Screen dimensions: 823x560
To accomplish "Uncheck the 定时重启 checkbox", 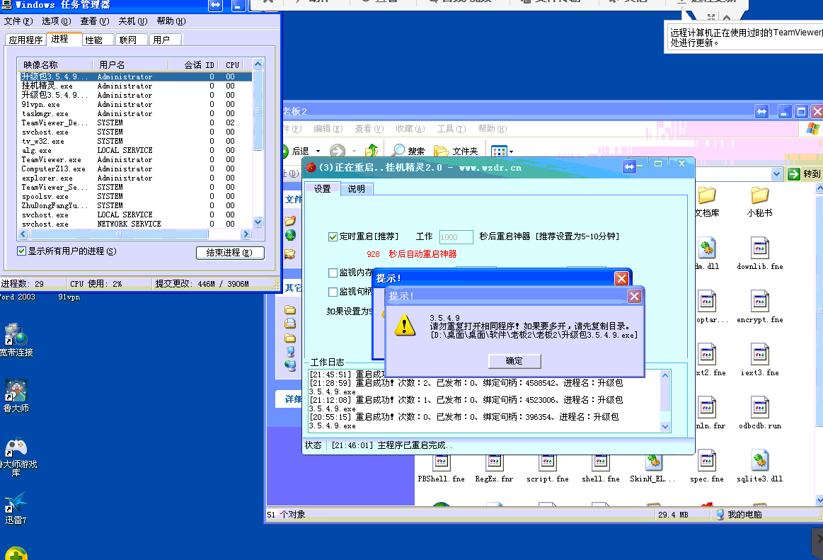I will tap(333, 237).
